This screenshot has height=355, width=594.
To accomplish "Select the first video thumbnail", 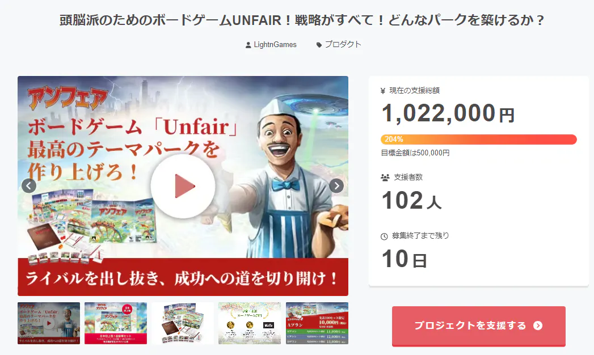I will pyautogui.click(x=49, y=323).
